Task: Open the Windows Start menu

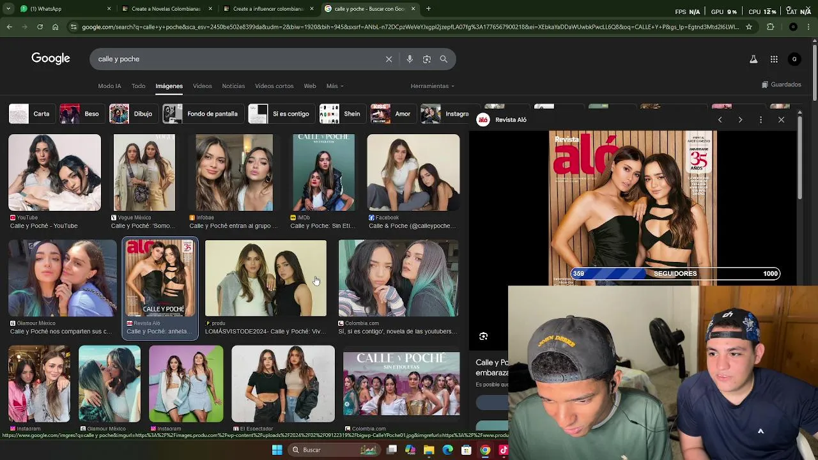Action: (277, 450)
